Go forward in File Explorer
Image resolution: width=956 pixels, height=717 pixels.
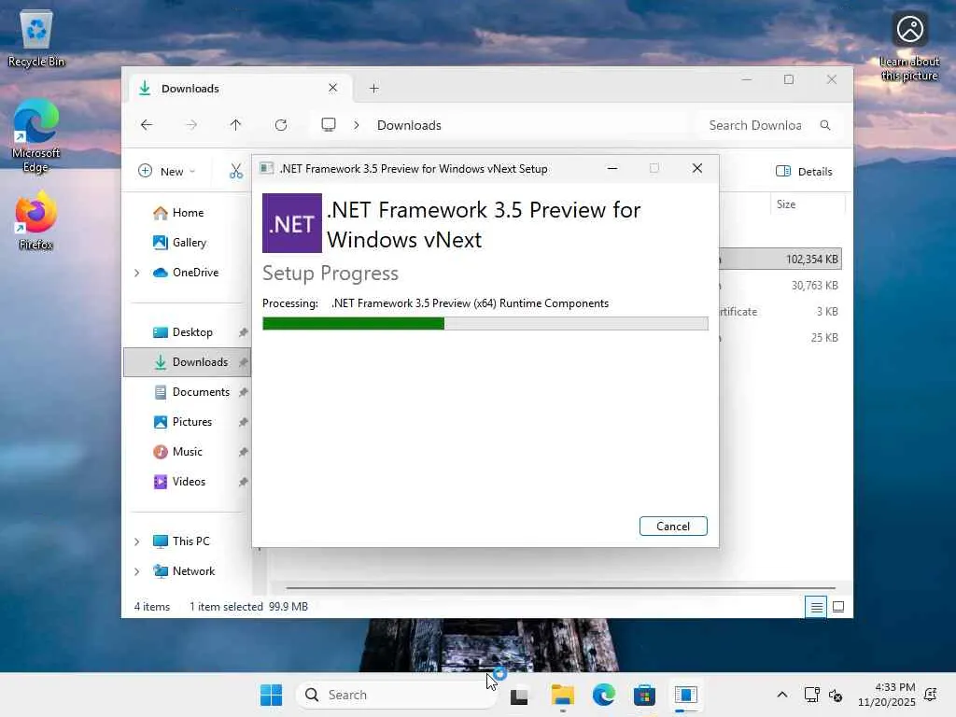191,125
